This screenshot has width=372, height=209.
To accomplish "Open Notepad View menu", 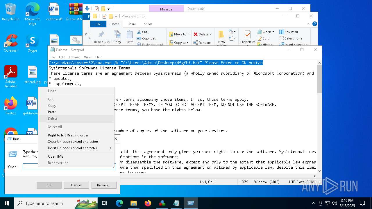I will click(87, 57).
